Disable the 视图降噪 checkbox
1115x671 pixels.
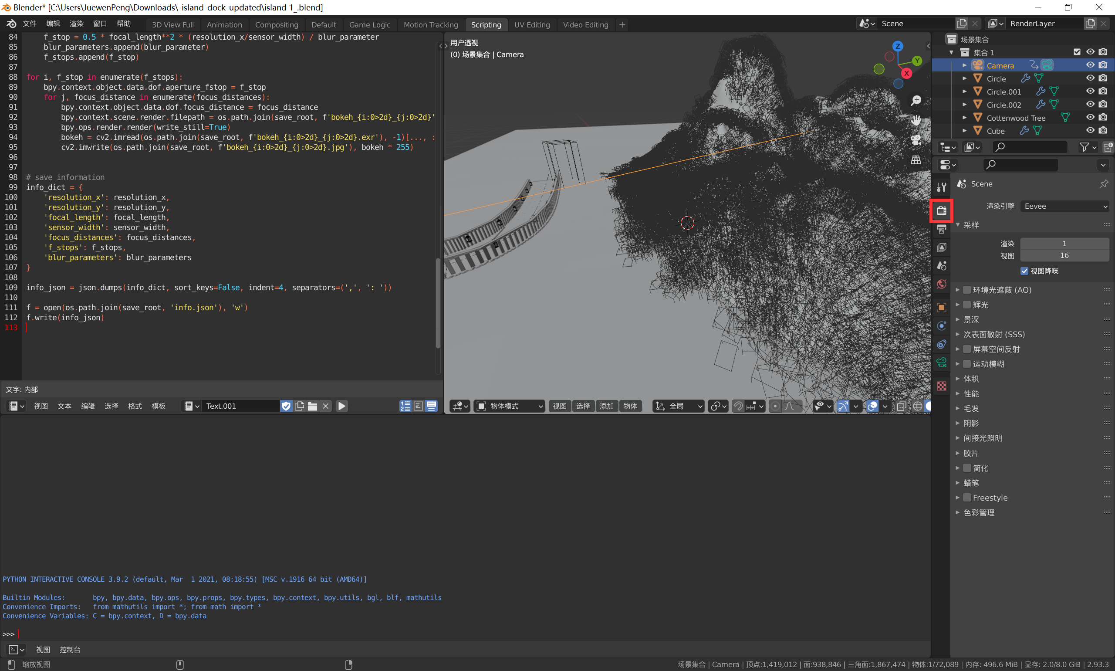1024,271
